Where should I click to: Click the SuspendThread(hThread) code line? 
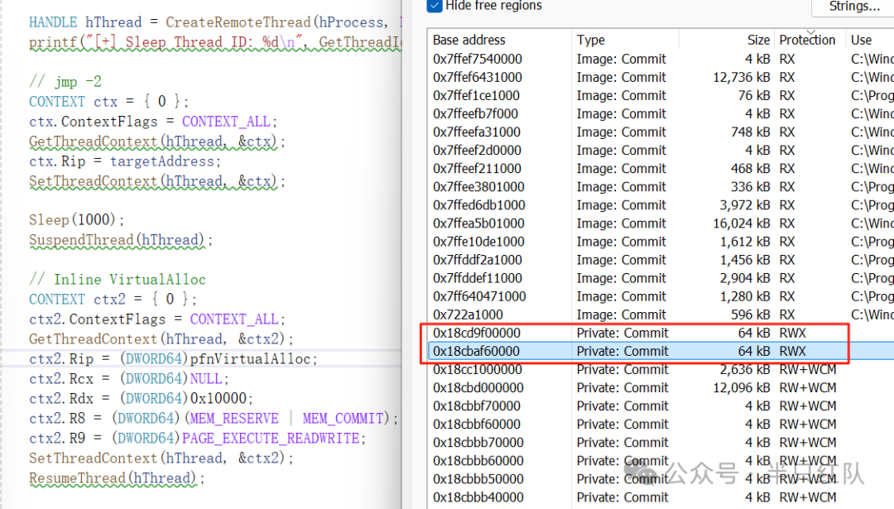pyautogui.click(x=120, y=240)
